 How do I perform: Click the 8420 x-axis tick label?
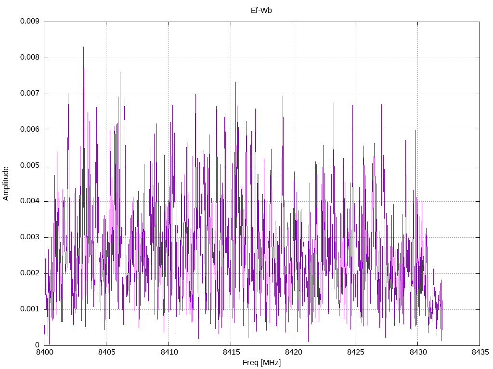coord(293,352)
